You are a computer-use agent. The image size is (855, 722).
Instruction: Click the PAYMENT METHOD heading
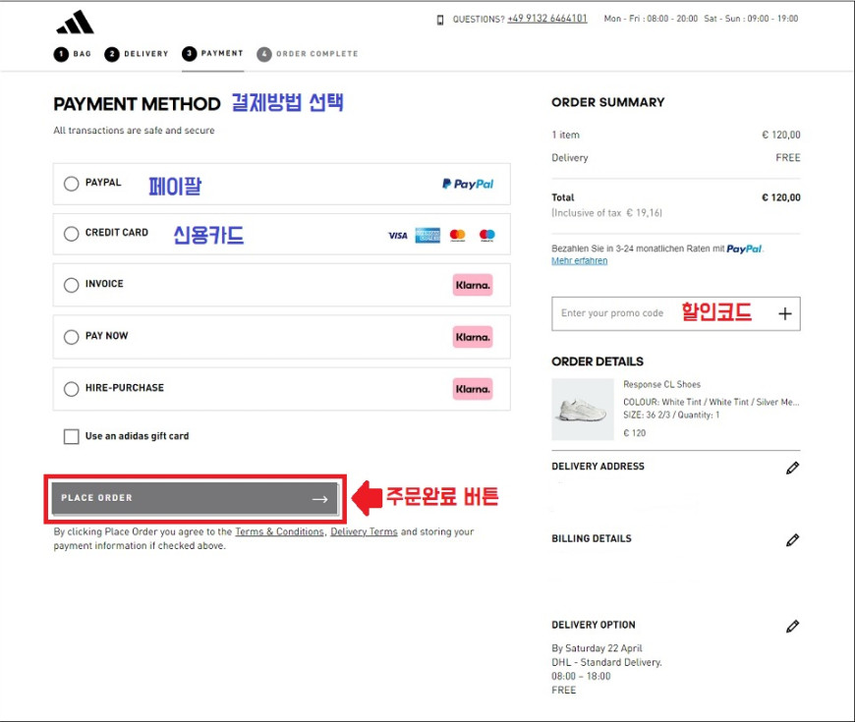tap(137, 104)
